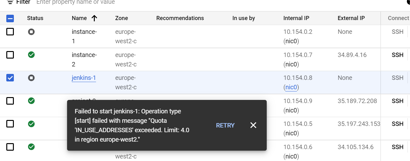The height and width of the screenshot is (161, 410).
Task: Click the sort arrow beside Name column
Action: tap(94, 18)
